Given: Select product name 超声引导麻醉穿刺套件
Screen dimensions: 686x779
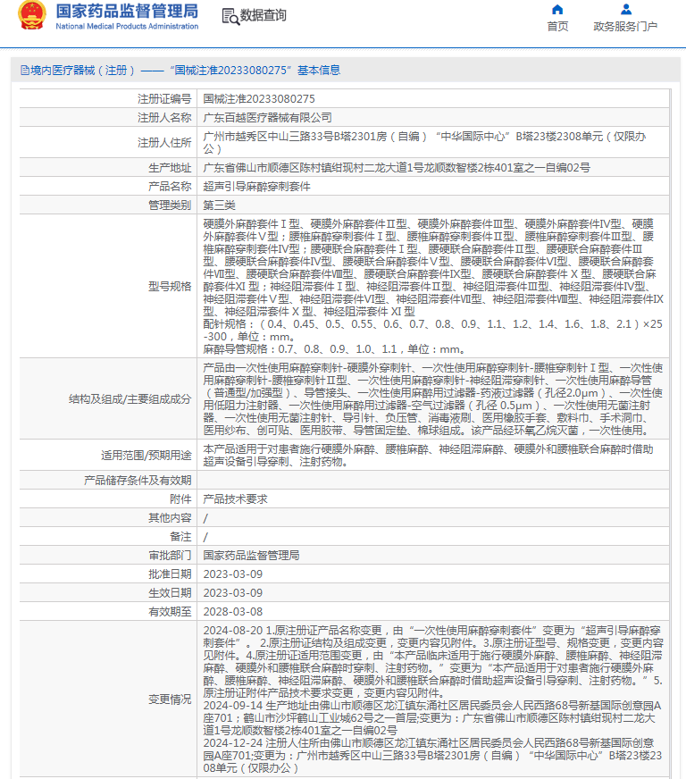Looking at the screenshot, I should coord(257,187).
